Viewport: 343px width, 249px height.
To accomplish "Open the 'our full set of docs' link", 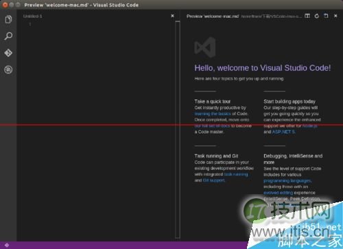I will point(212,126).
